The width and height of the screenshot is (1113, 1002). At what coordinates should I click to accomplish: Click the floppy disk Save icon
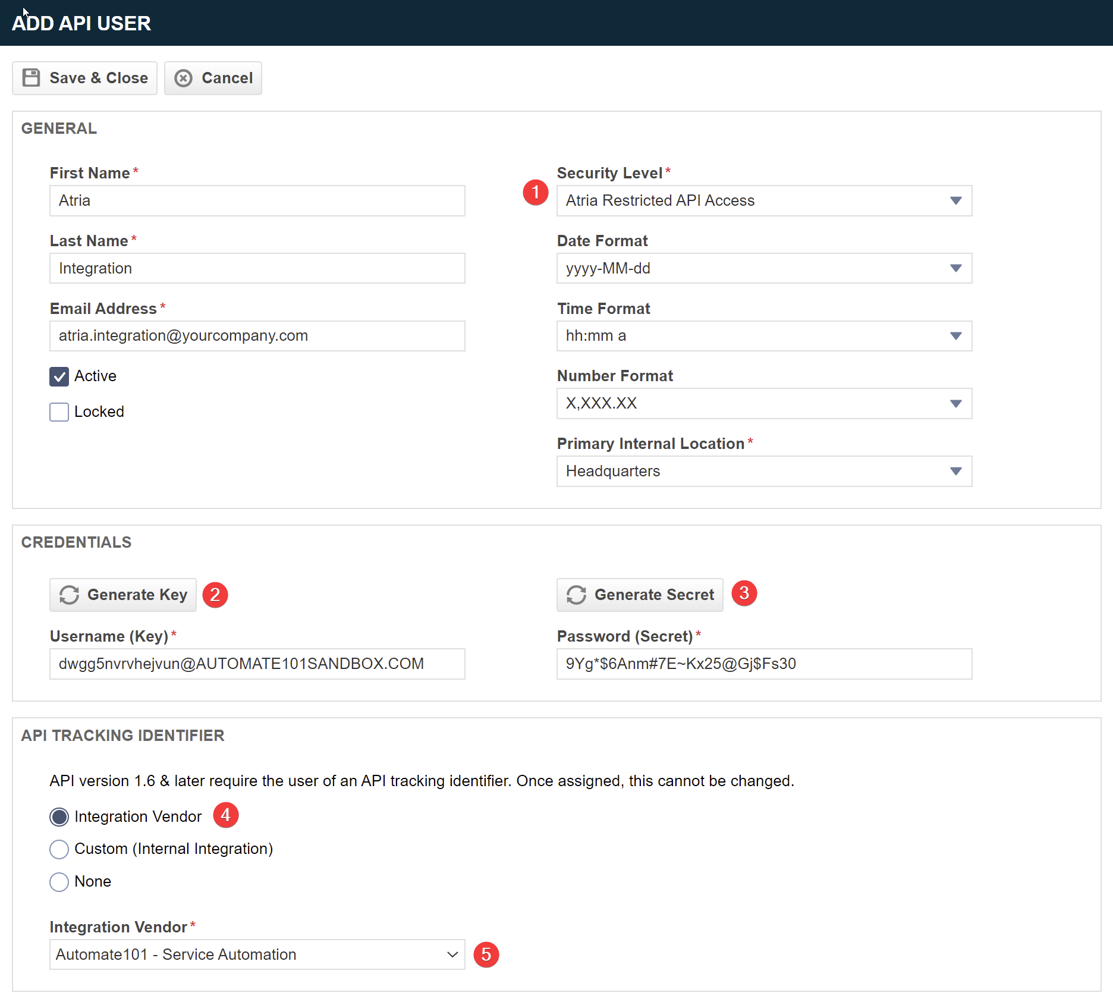click(x=31, y=78)
